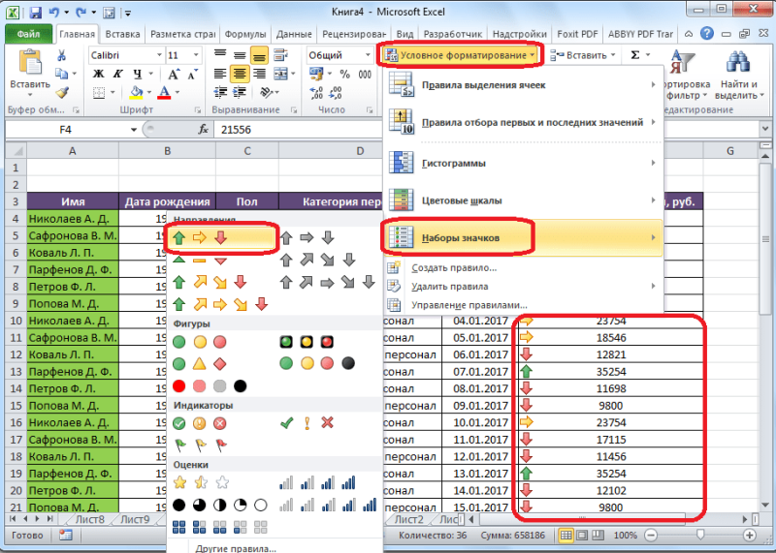Choose the 5 quarter circles set
Viewport: 776px width, 553px height.
coord(220,506)
